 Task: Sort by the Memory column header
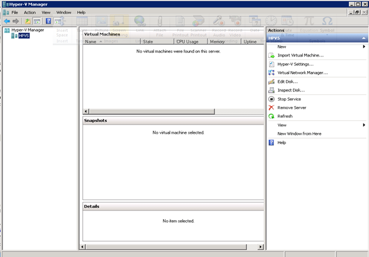pyautogui.click(x=224, y=42)
